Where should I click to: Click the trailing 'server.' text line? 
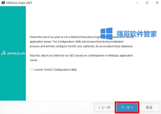click(x=34, y=60)
